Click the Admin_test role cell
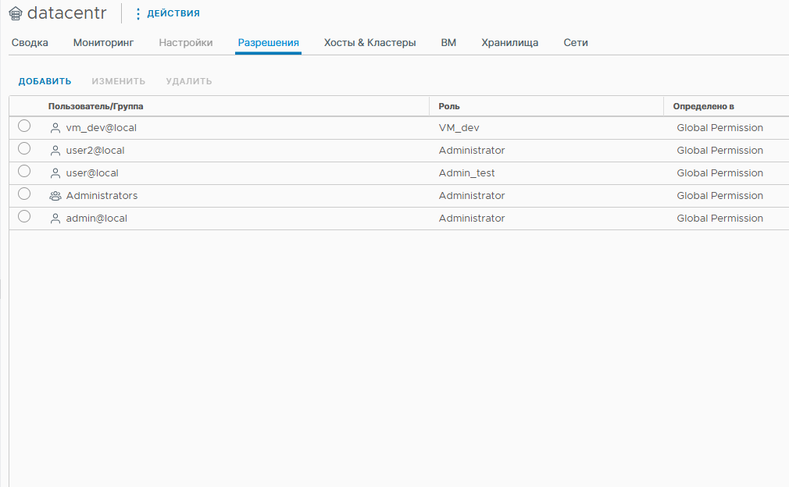789x487 pixels. [466, 173]
